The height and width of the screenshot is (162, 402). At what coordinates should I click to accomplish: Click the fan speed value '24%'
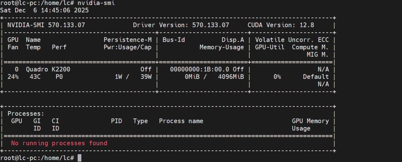(13, 77)
